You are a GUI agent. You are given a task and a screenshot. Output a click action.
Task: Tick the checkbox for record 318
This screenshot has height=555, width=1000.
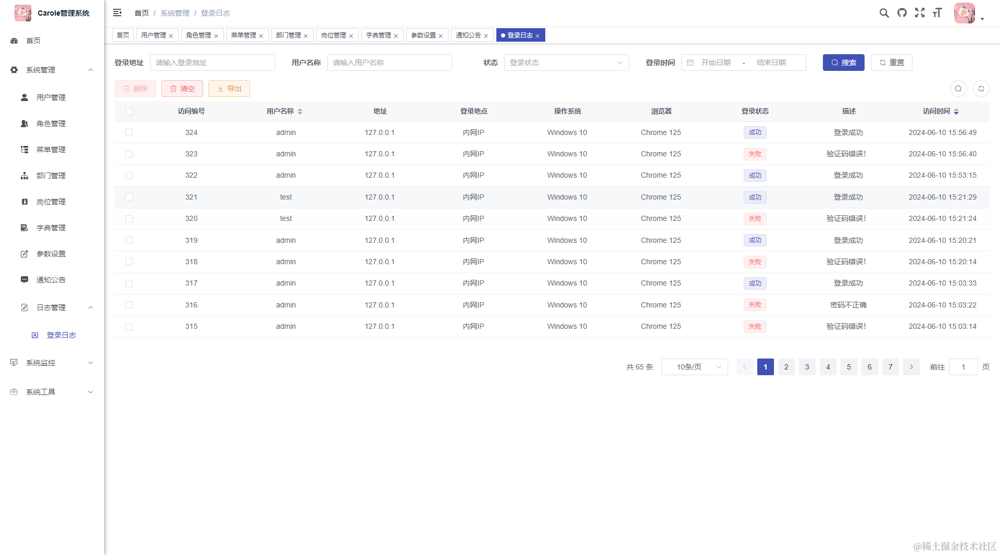(129, 262)
